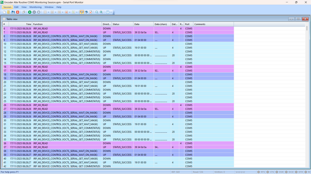This screenshot has height=174, width=311.
Task: Click the Find Next magnifier icon
Action: (x=101, y=12)
